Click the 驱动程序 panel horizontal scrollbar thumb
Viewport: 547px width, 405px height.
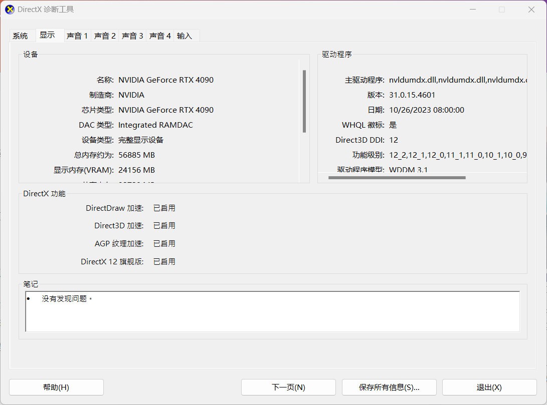(397, 178)
